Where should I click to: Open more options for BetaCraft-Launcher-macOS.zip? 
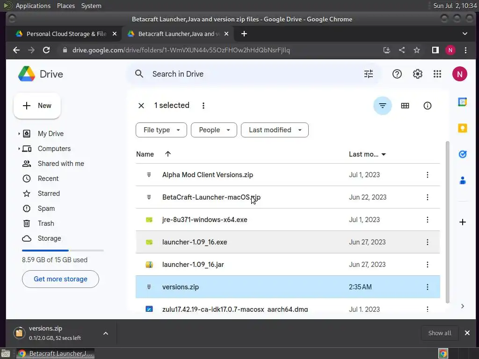pyautogui.click(x=427, y=197)
